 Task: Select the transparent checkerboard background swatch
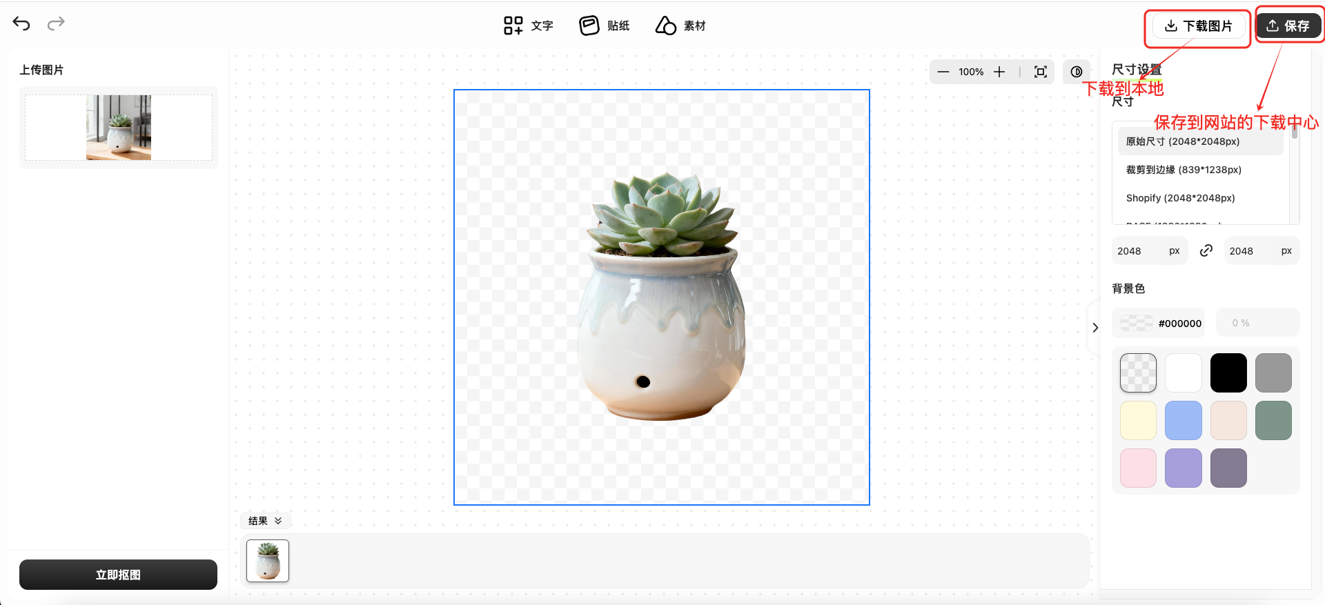1138,373
